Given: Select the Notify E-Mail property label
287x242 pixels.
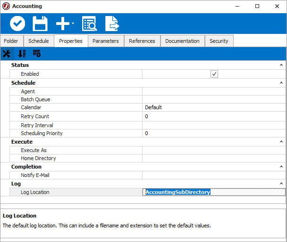Looking at the screenshot, I should click(x=35, y=175).
